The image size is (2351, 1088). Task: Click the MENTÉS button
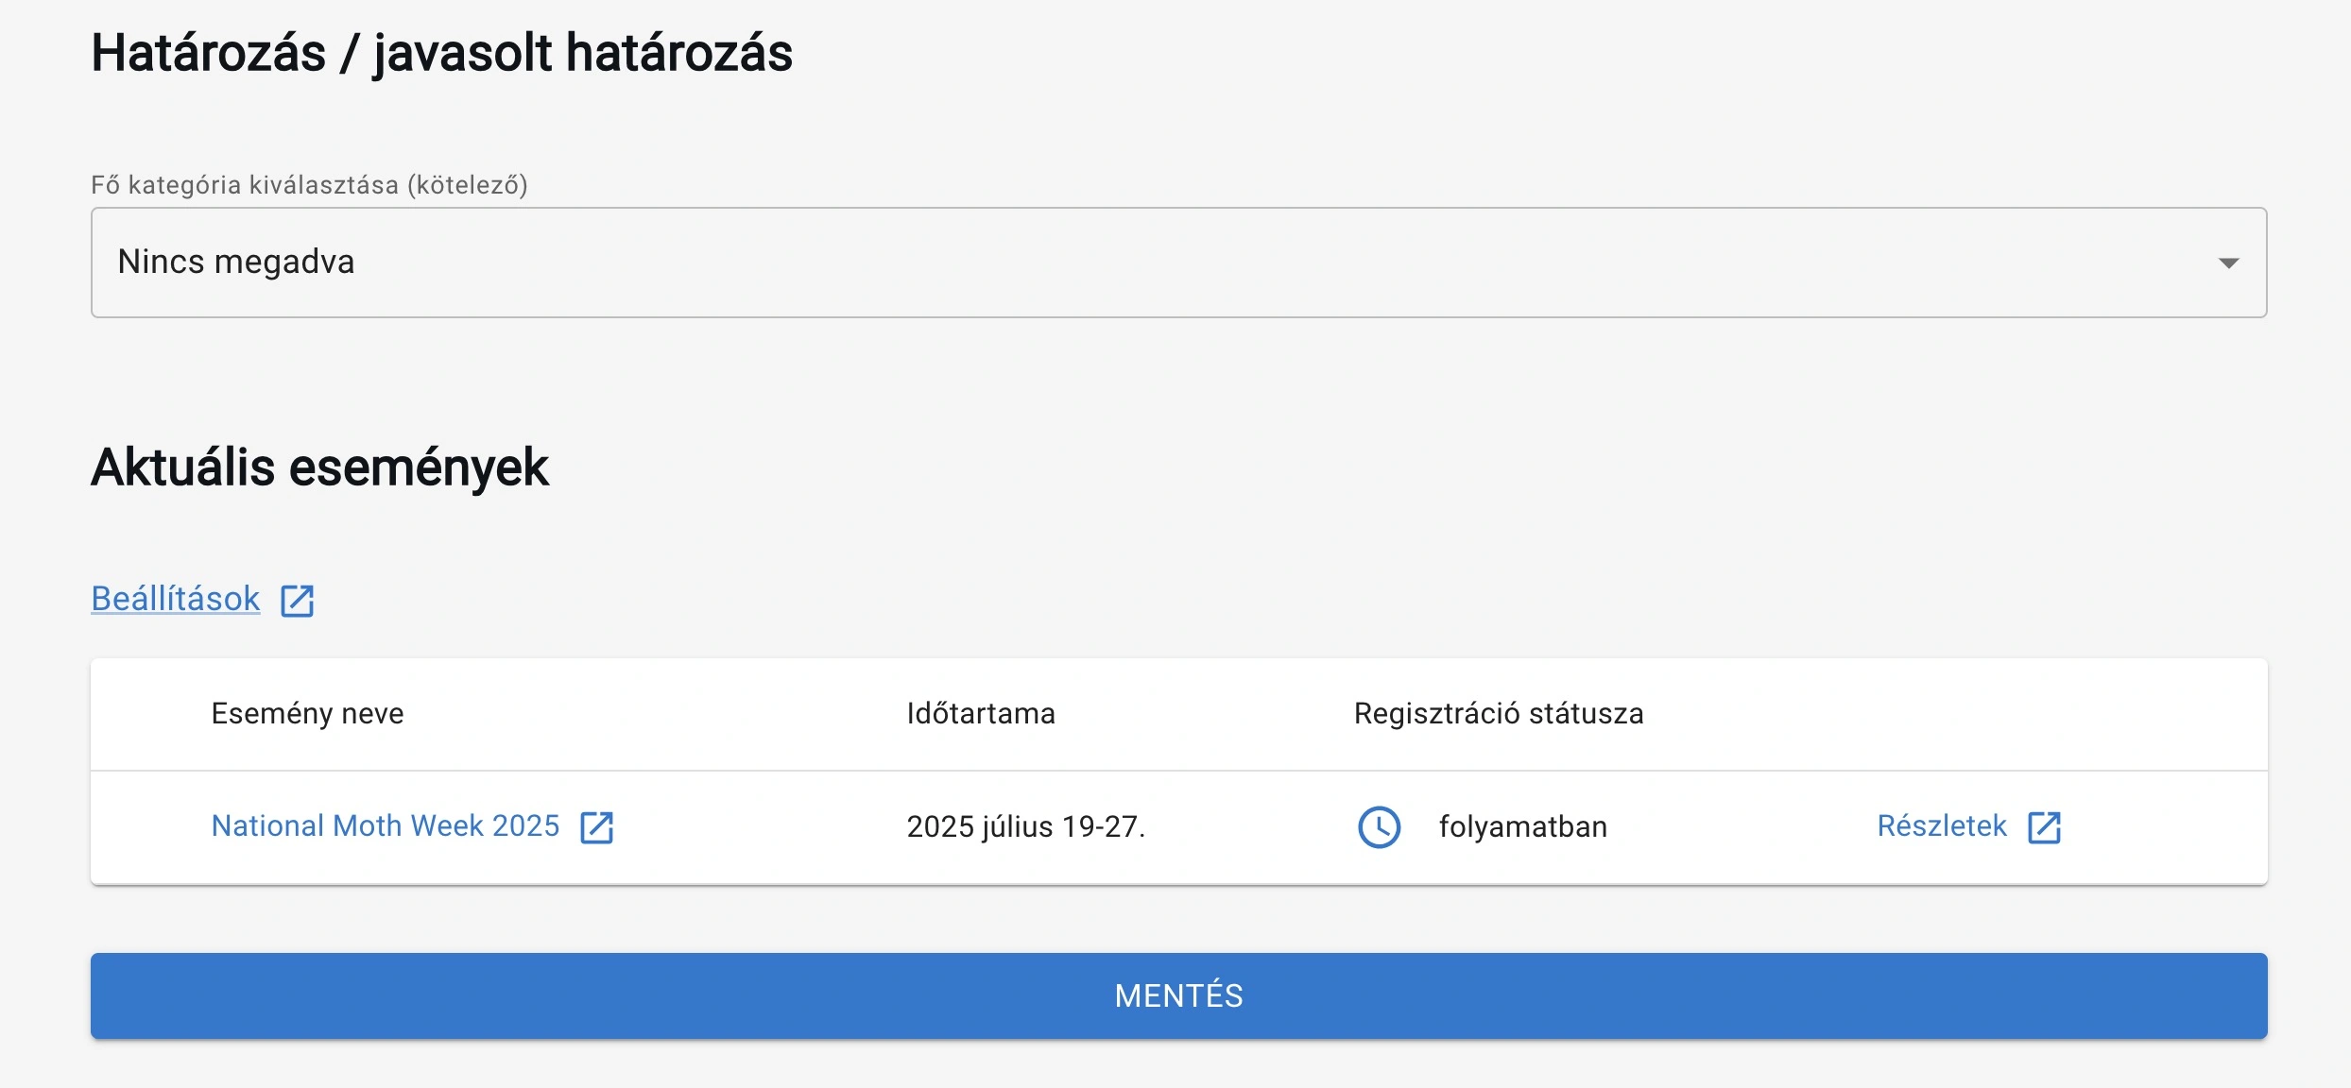coord(1177,994)
